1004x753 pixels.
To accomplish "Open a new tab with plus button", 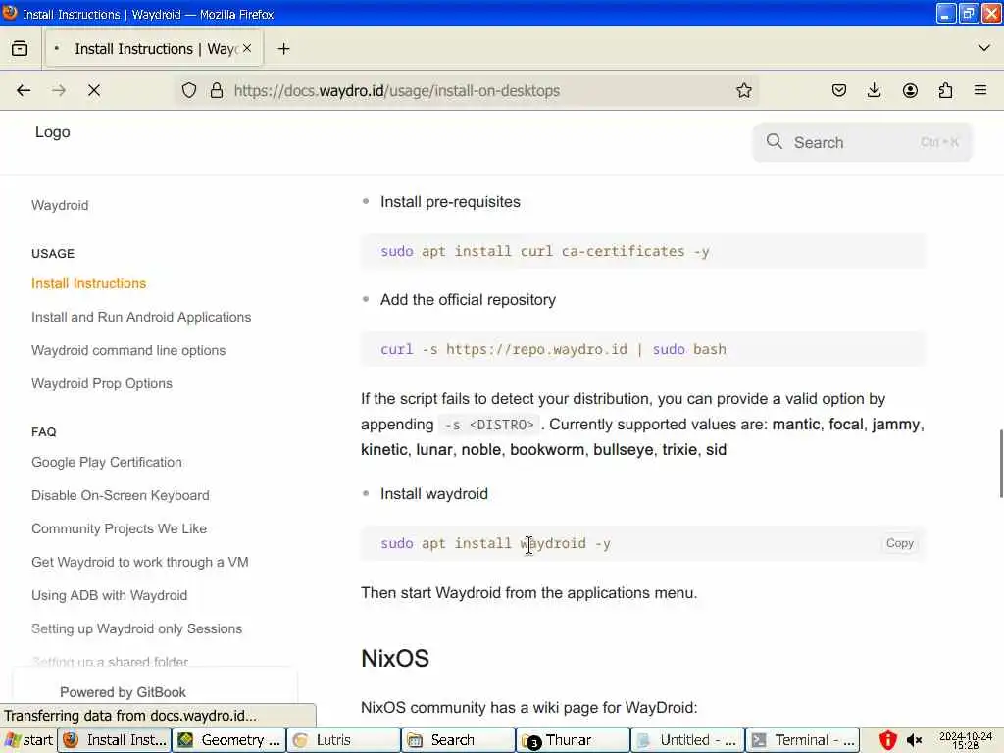I will tap(283, 49).
